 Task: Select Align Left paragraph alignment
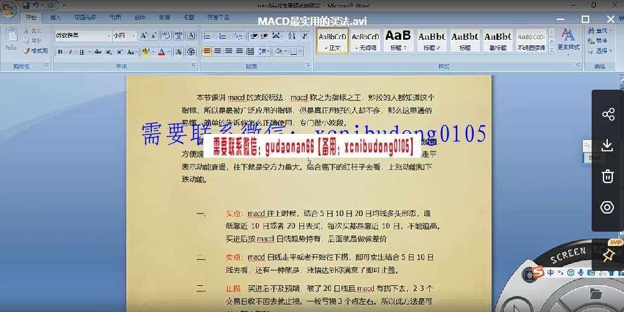click(207, 52)
